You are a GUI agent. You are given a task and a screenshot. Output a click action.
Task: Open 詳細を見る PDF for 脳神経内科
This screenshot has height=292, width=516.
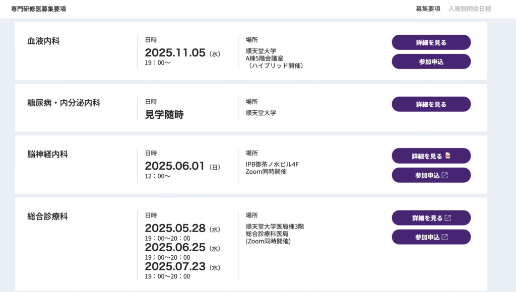coord(427,156)
